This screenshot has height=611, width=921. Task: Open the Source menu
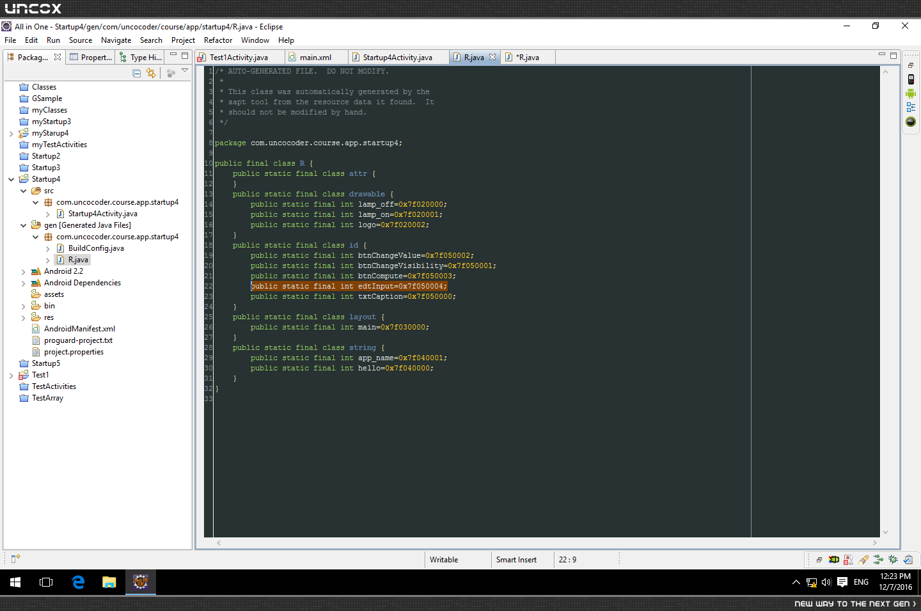[81, 40]
